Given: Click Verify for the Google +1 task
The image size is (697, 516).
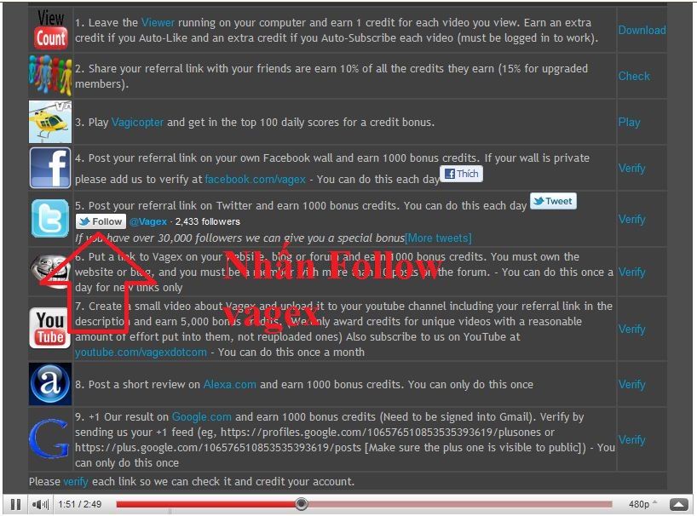Looking at the screenshot, I should 631,439.
